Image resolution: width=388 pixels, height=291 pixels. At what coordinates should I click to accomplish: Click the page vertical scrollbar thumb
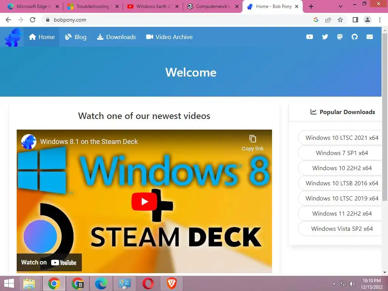click(385, 116)
